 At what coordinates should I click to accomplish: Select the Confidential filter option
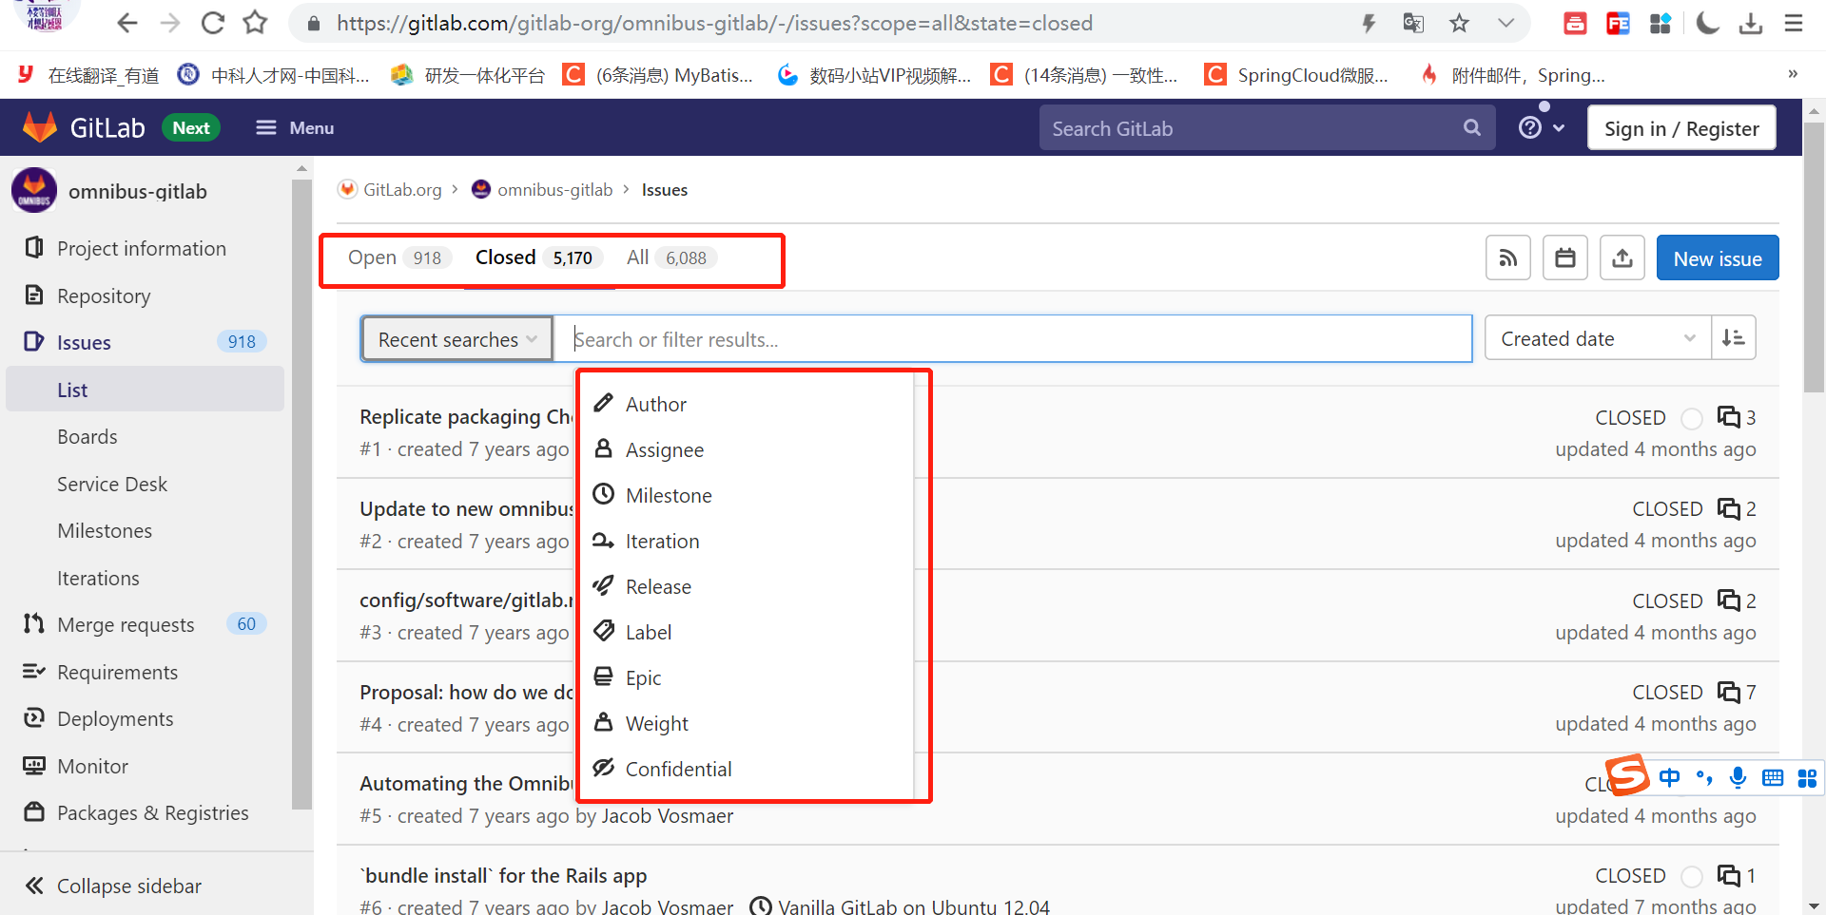click(x=747, y=769)
